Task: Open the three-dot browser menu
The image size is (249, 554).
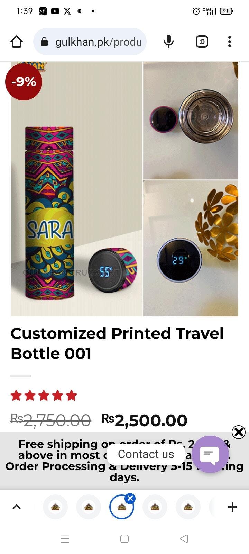Action: [229, 42]
